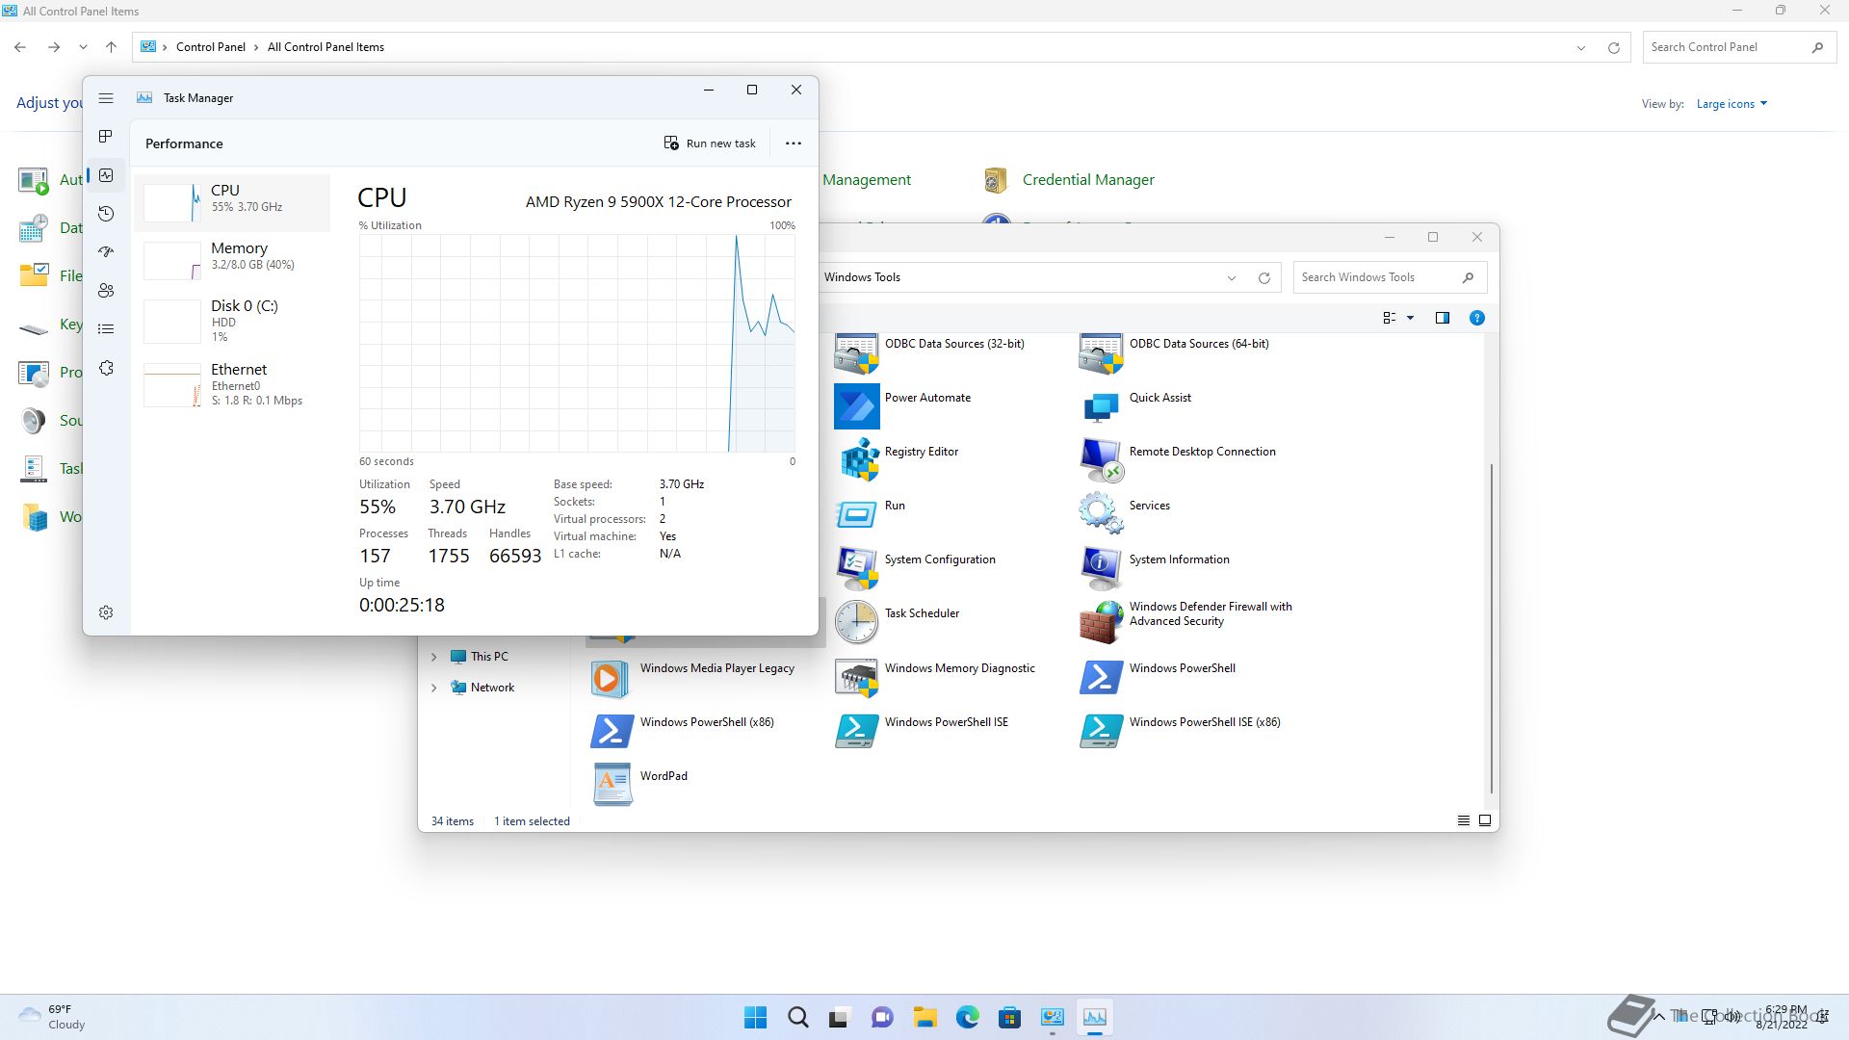Toggle preview pane in Windows Tools
Image resolution: width=1849 pixels, height=1040 pixels.
[1442, 318]
